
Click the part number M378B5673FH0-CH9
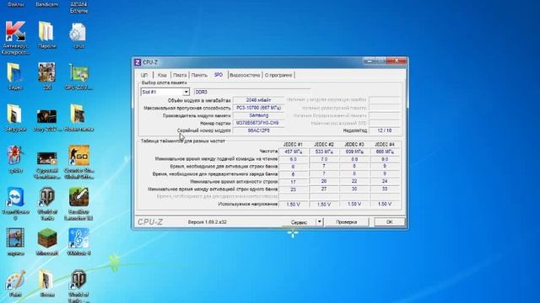tap(258, 123)
